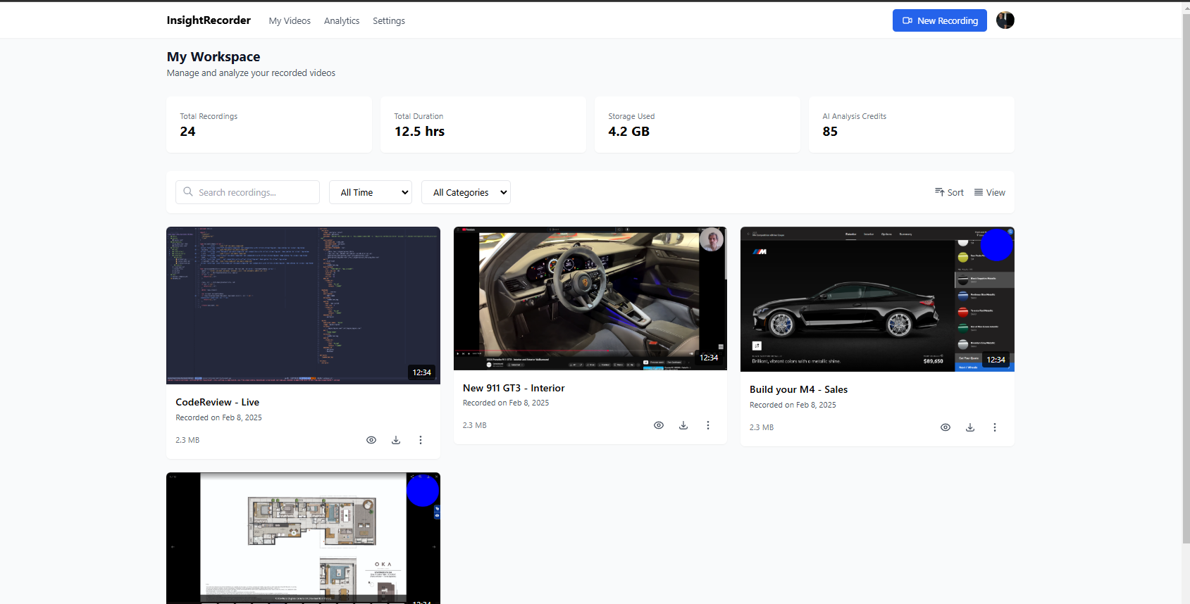Click the My Workspace heading
Image resolution: width=1190 pixels, height=604 pixels.
(213, 56)
